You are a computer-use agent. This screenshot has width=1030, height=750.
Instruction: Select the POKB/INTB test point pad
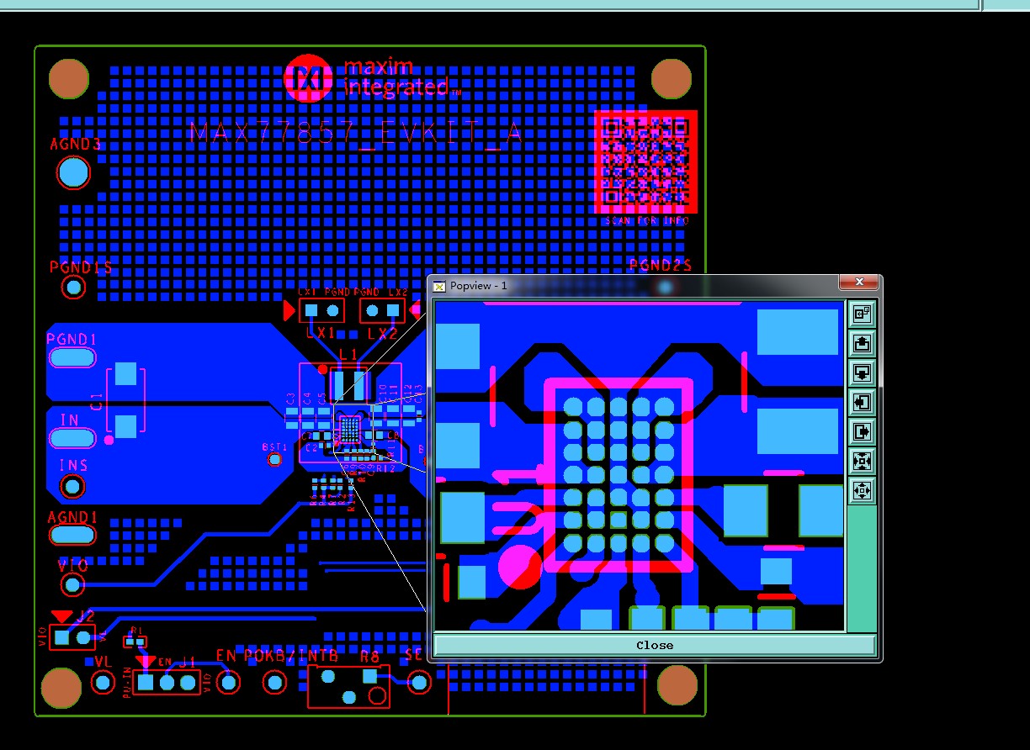click(275, 682)
